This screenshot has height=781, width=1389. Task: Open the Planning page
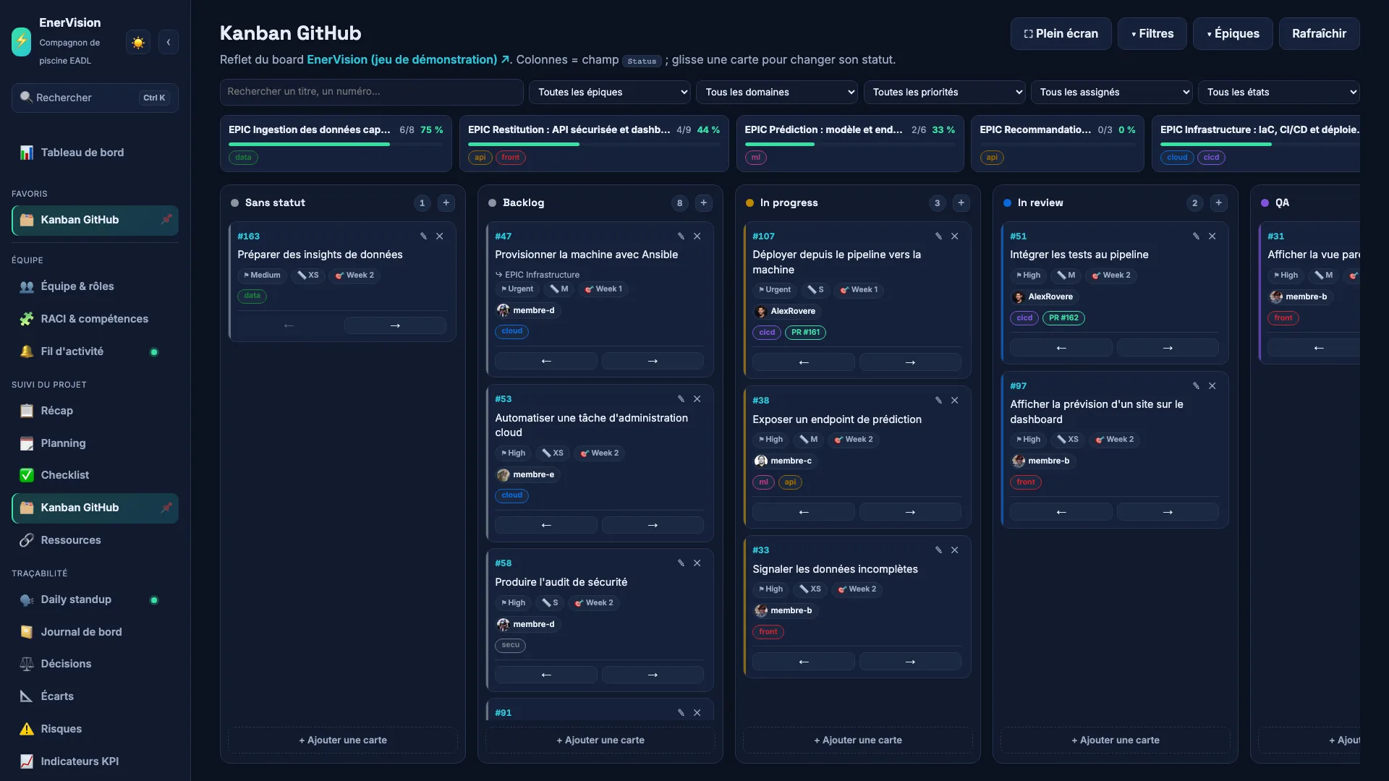[x=95, y=443]
